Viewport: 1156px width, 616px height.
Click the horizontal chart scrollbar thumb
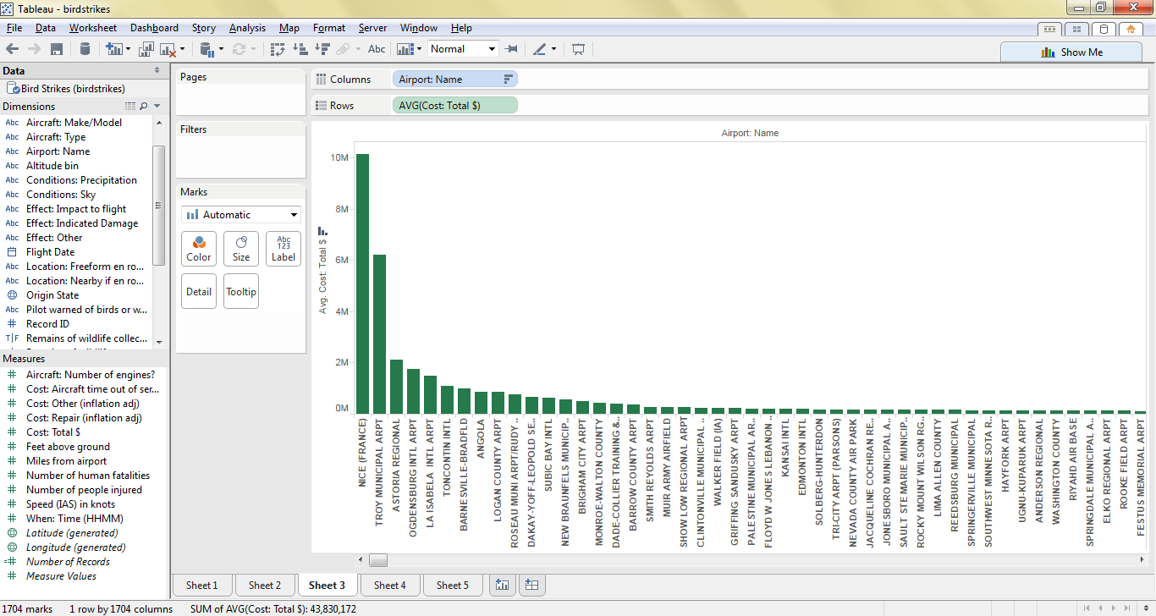coord(377,559)
